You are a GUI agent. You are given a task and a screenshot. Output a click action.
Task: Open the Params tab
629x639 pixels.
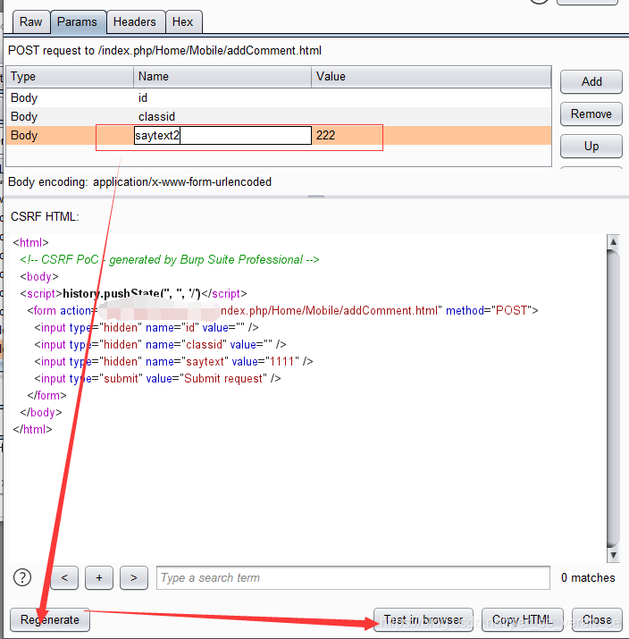coord(78,22)
